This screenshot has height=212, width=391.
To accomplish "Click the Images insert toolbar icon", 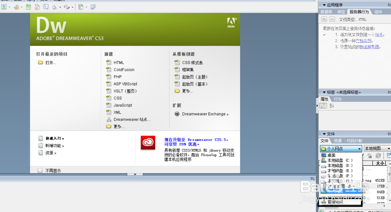I will coord(4,7).
